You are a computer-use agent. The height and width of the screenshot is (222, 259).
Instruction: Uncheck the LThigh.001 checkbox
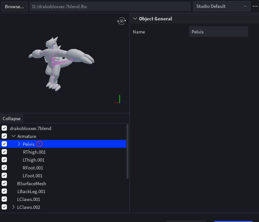tap(4, 160)
